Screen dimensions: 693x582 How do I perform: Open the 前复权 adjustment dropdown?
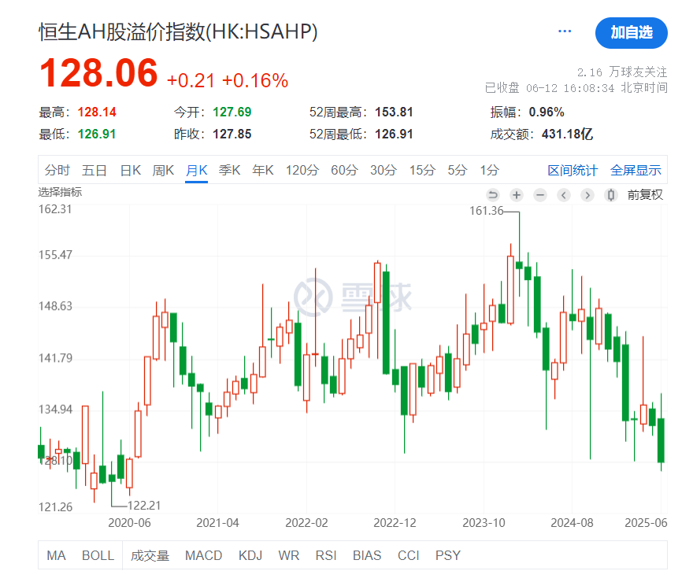(x=645, y=194)
